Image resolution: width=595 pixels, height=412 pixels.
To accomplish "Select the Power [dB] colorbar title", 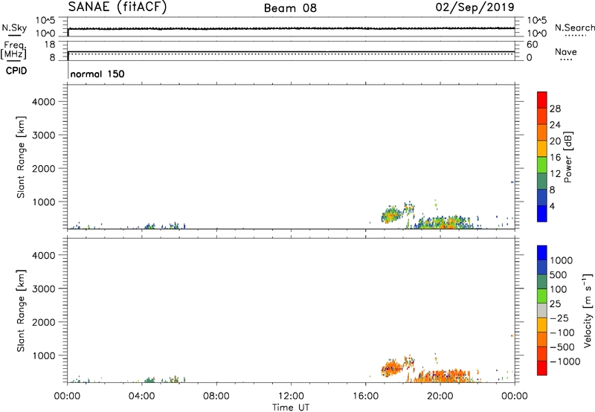I will tap(567, 157).
